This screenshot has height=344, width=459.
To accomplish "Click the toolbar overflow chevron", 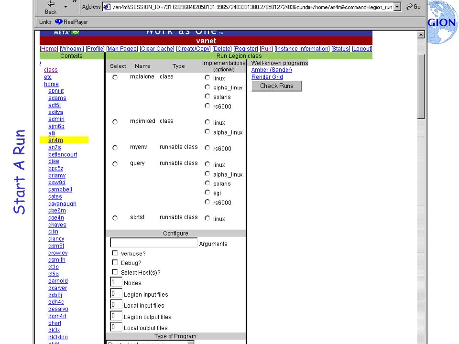I will coord(75,1).
